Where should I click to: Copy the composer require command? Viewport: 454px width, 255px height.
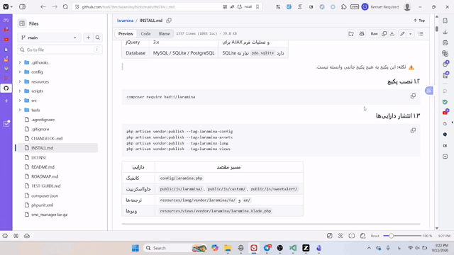tap(413, 96)
